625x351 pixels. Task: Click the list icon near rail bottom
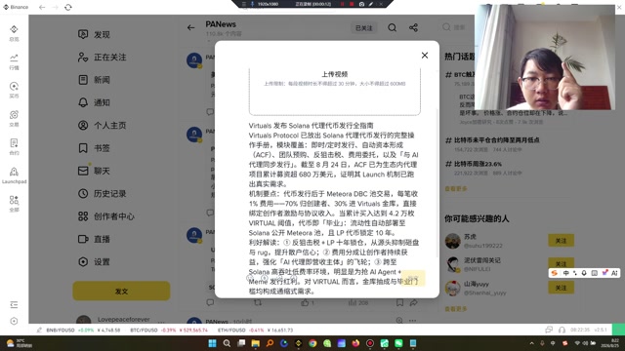(14, 305)
